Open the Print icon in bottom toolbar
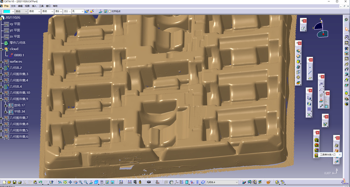 [x=20, y=182]
